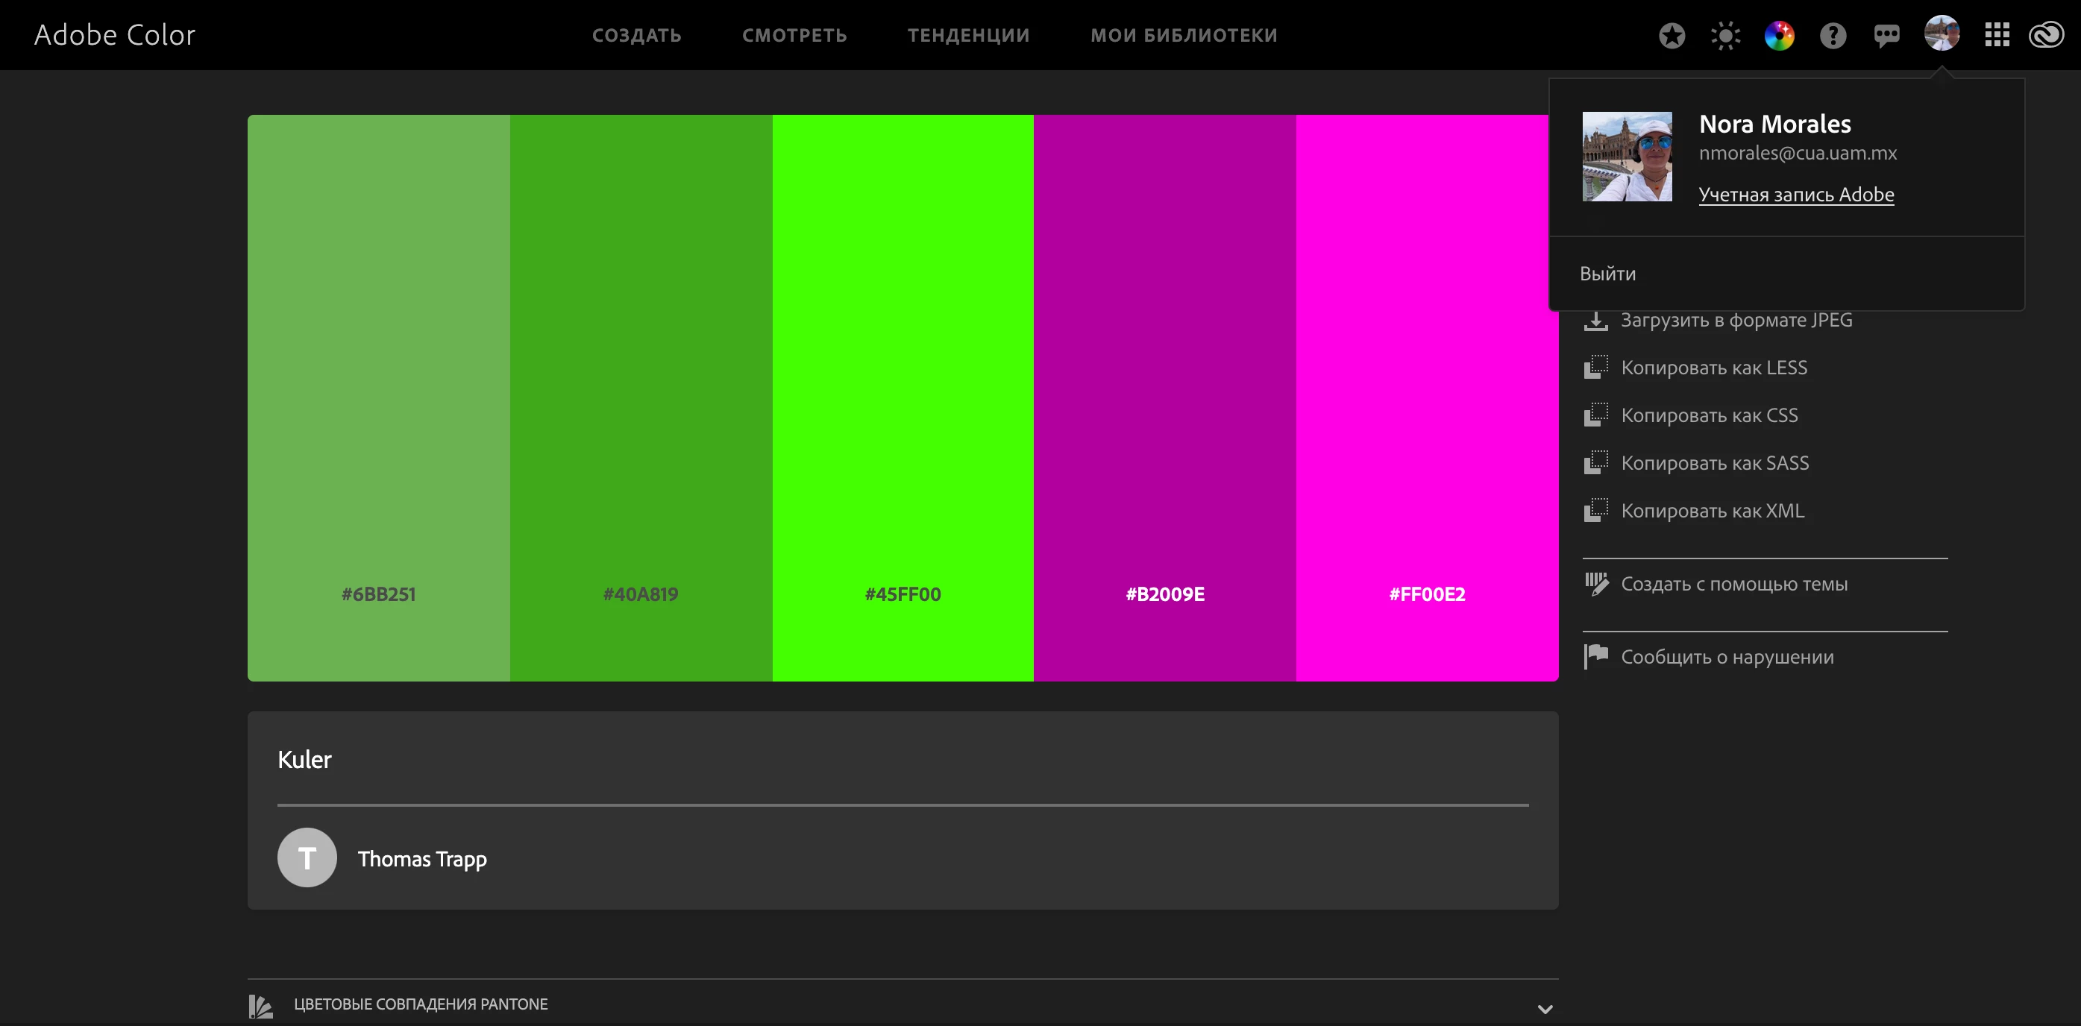
Task: Toggle the light/dark theme sun icon
Action: point(1724,36)
